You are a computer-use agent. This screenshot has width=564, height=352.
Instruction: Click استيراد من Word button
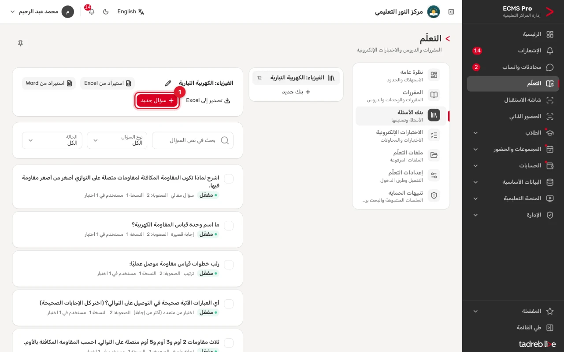49,83
